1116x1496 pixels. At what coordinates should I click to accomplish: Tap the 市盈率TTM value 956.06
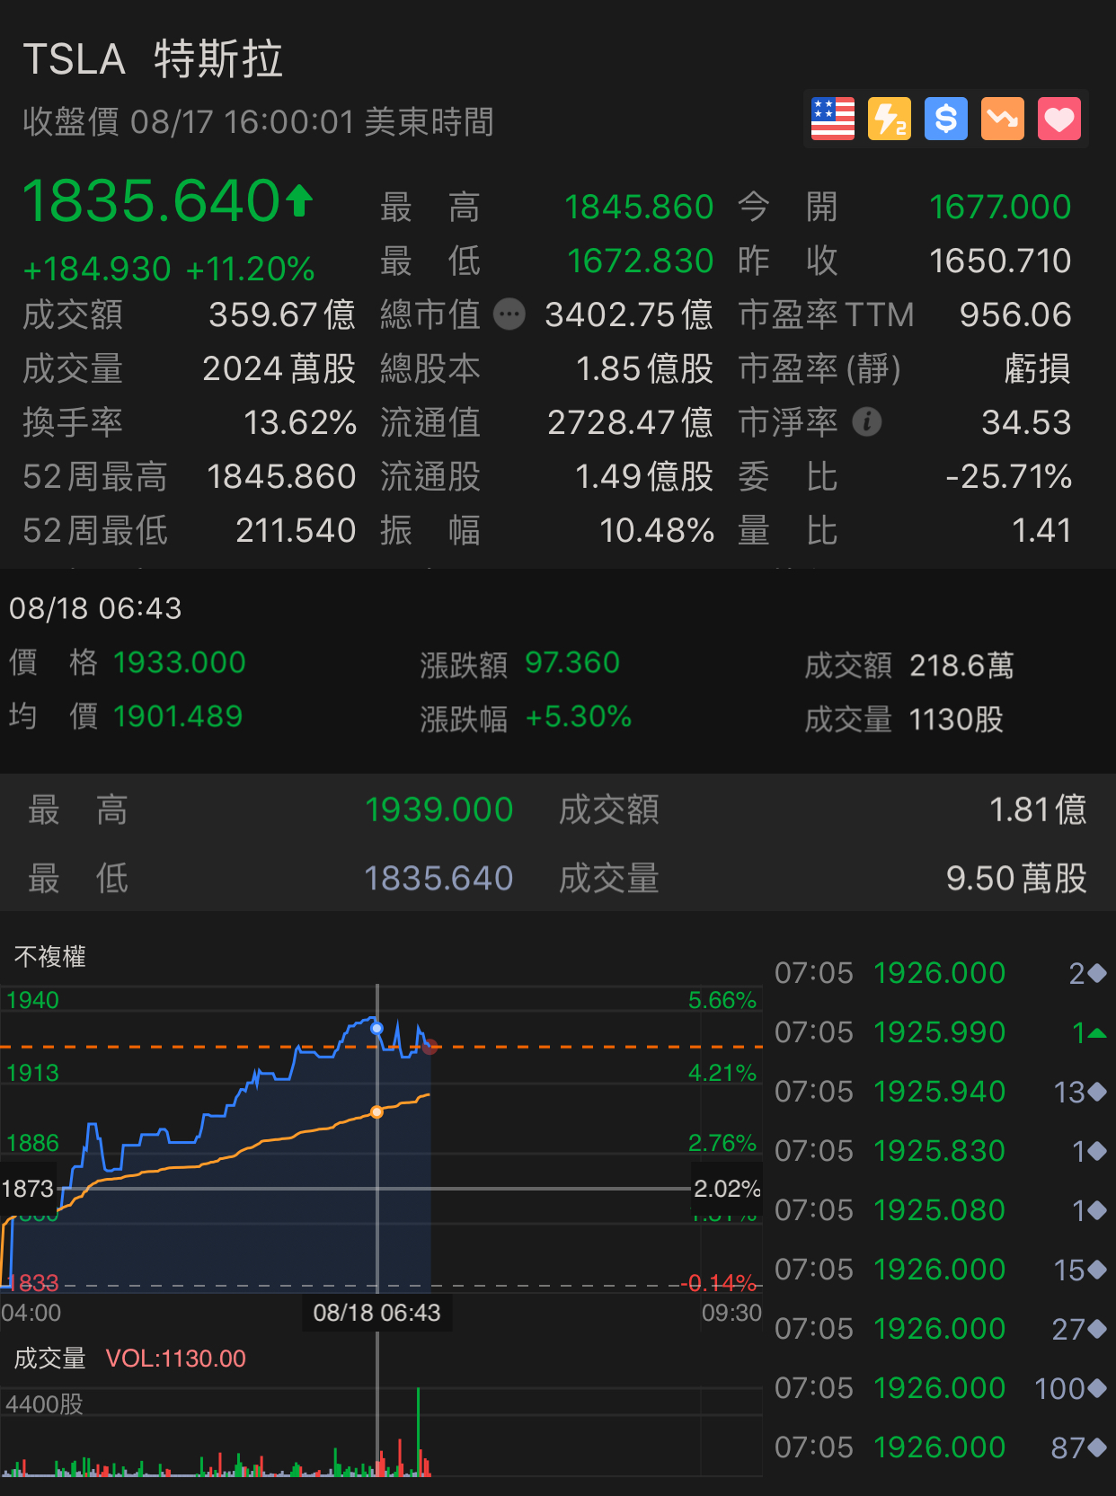pyautogui.click(x=1015, y=314)
